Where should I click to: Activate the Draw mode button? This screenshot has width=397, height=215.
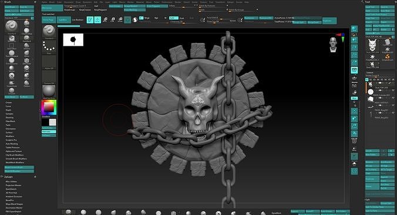(97, 20)
